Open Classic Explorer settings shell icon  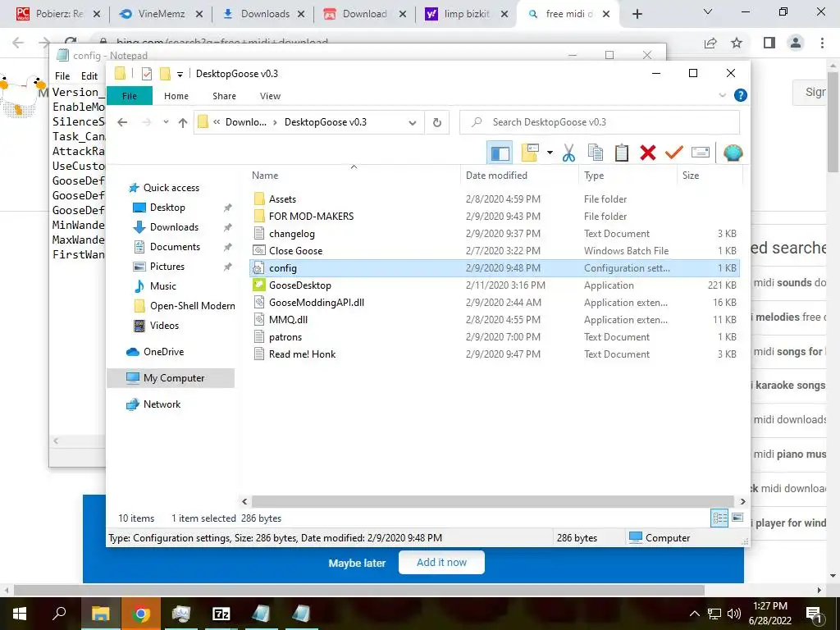(733, 153)
